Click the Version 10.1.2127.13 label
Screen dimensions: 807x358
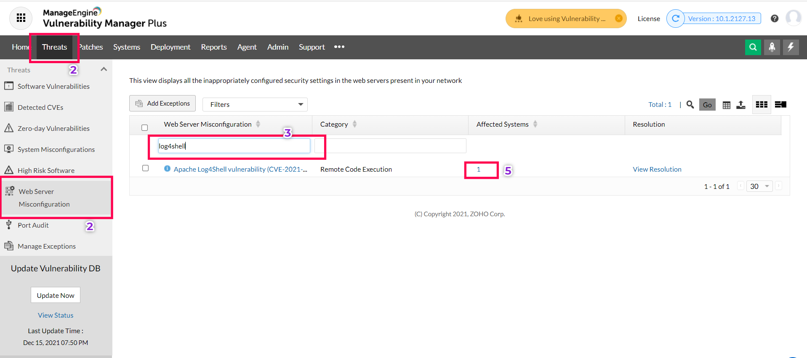point(722,19)
